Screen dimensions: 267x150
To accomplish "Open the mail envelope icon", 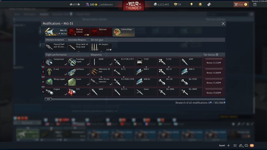I will pyautogui.click(x=252, y=145).
